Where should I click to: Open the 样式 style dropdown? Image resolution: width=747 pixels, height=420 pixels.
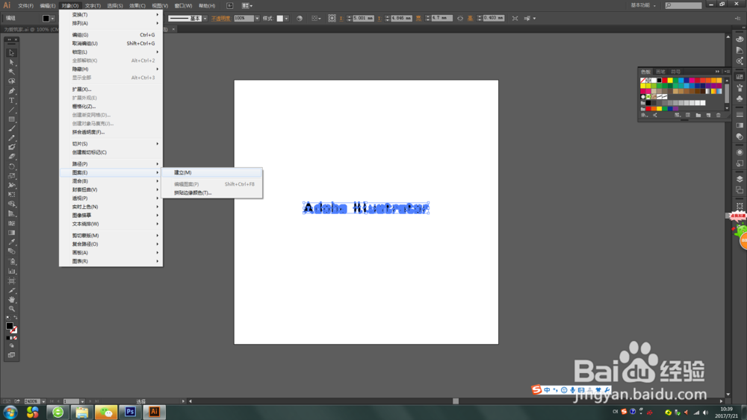pyautogui.click(x=286, y=19)
